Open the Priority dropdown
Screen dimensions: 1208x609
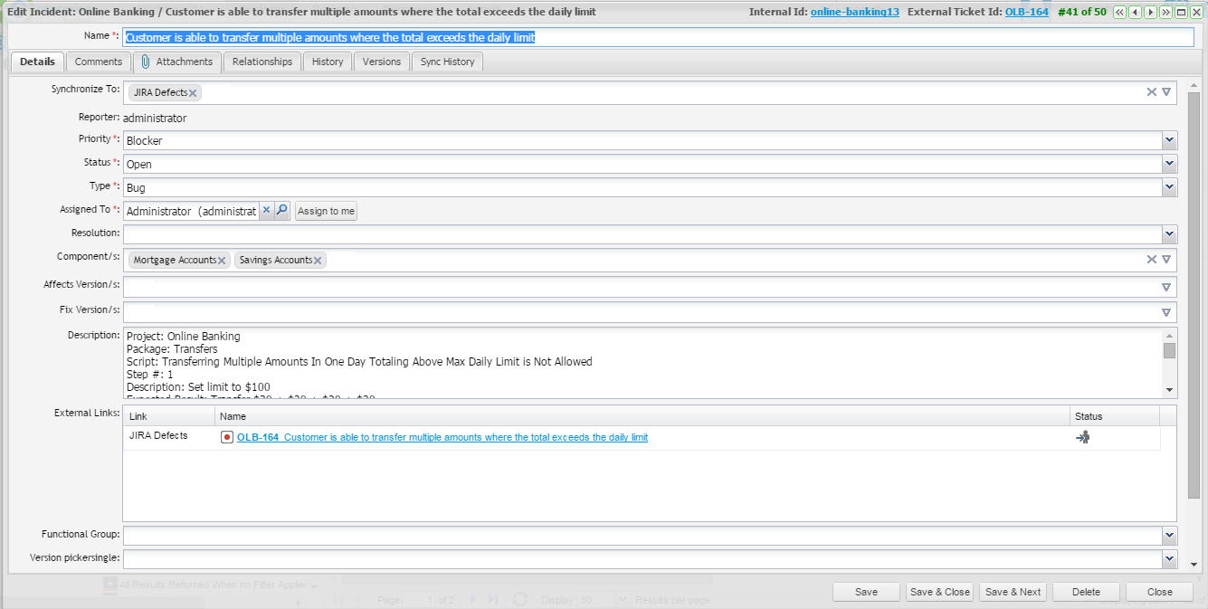coord(1169,140)
